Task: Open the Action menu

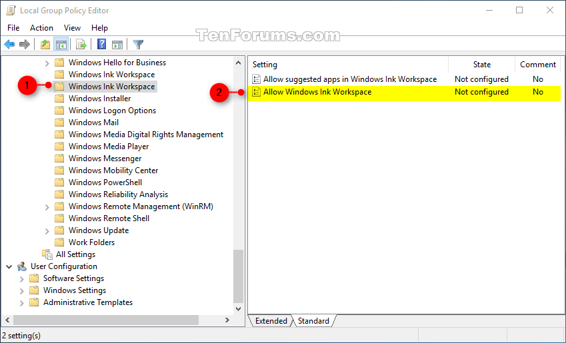Action: point(41,28)
